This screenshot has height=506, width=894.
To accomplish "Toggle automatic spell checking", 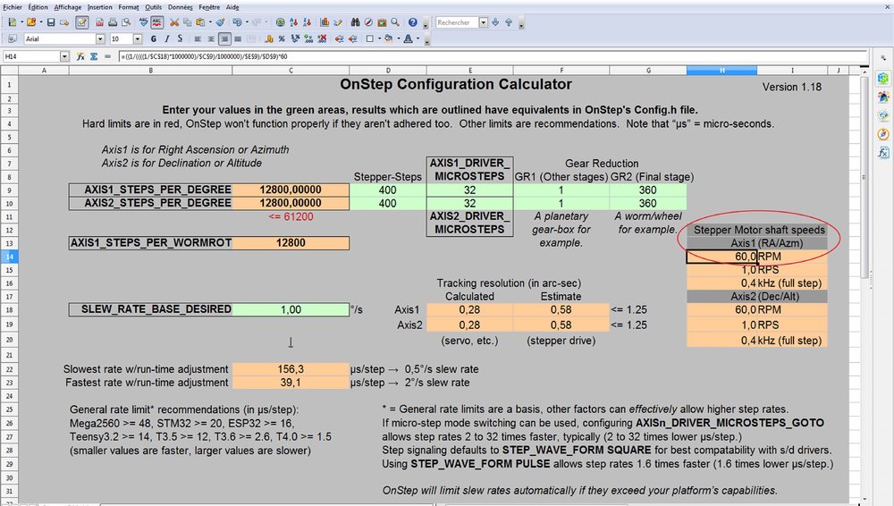I will (x=156, y=22).
